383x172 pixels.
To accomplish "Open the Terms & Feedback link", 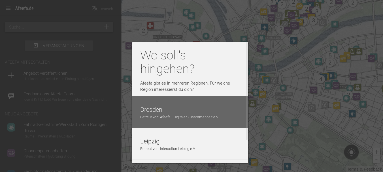I will (x=364, y=169).
